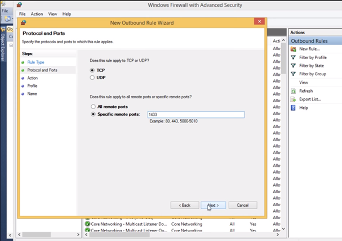Screen dimensions: 342x241
Task: Click the firewall icon in wizard title bar
Action: click(24, 22)
